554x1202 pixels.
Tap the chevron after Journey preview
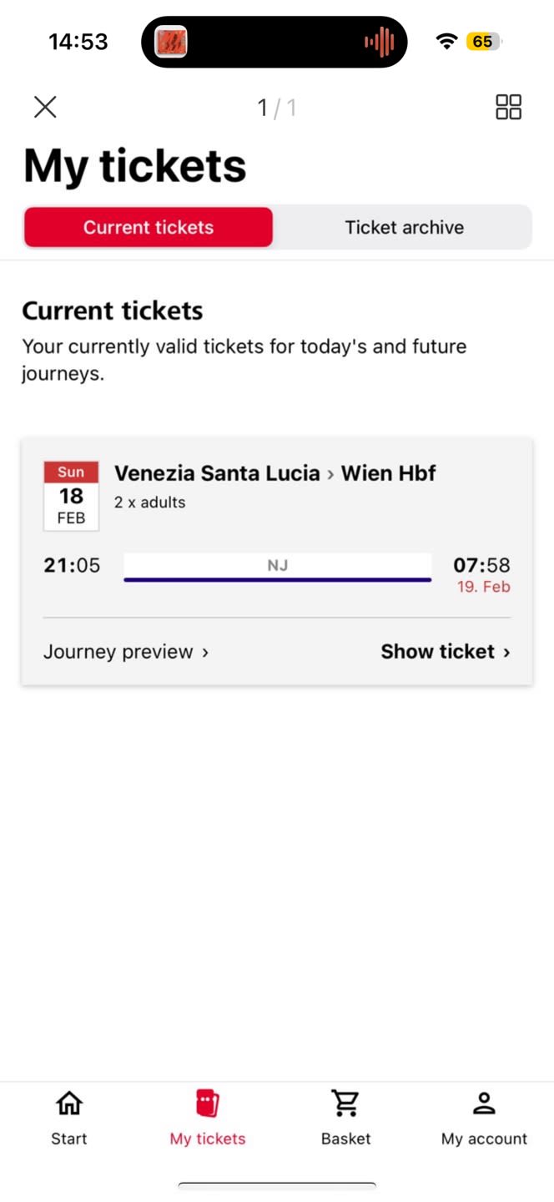pyautogui.click(x=204, y=652)
